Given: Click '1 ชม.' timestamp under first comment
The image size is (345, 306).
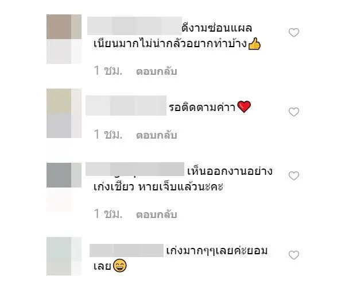Looking at the screenshot, I should coord(108,71).
